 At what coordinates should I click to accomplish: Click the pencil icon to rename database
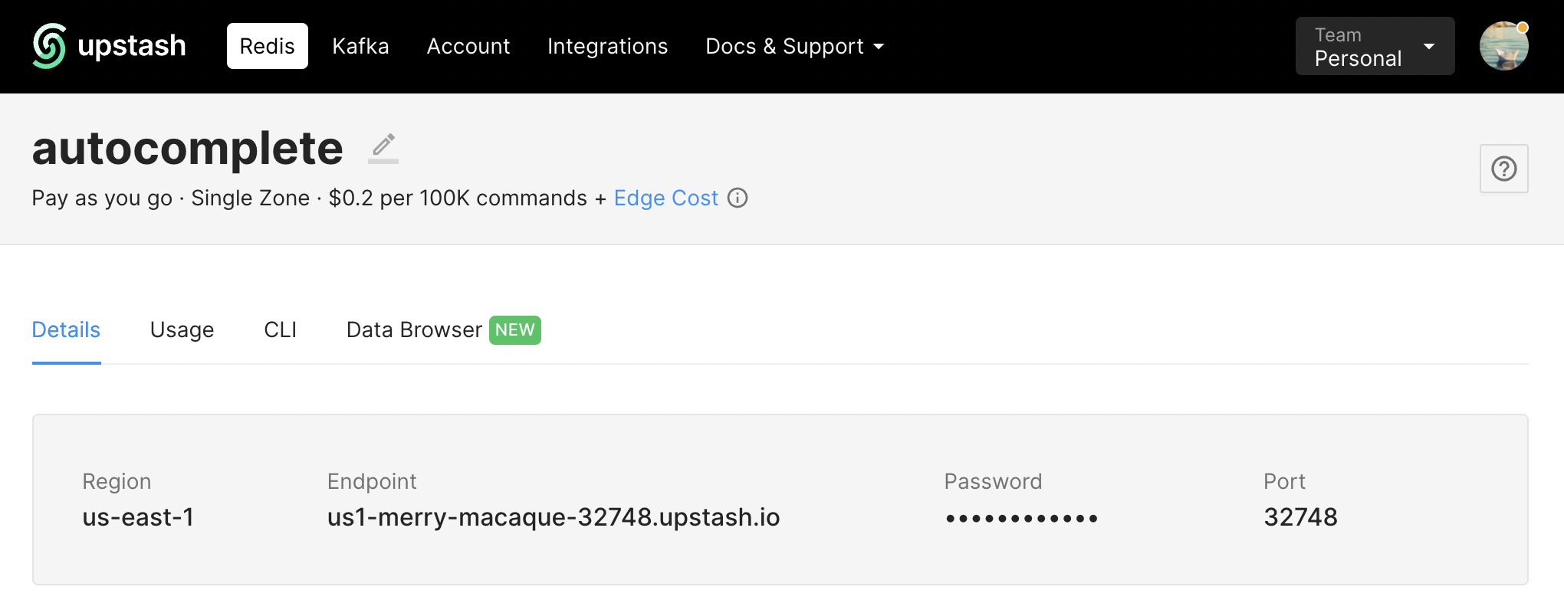pos(383,147)
